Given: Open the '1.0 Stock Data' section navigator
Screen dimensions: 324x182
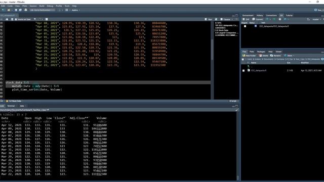Looking at the screenshot, I should point(14,101).
